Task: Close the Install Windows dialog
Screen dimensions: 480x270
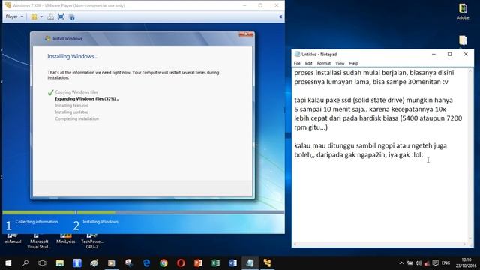Action: pos(246,34)
